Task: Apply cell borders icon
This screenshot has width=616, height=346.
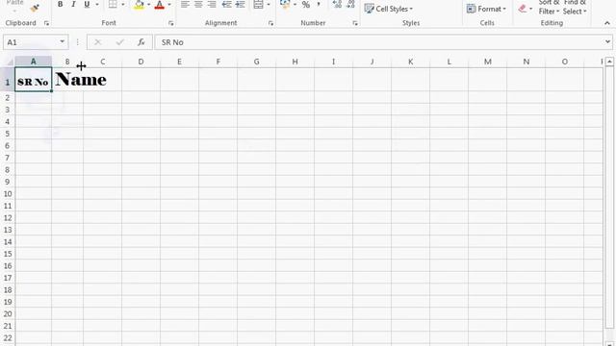Action: pyautogui.click(x=113, y=4)
